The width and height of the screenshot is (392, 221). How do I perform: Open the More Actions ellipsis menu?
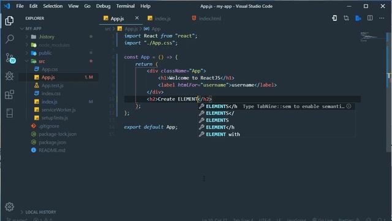pyautogui.click(x=382, y=18)
